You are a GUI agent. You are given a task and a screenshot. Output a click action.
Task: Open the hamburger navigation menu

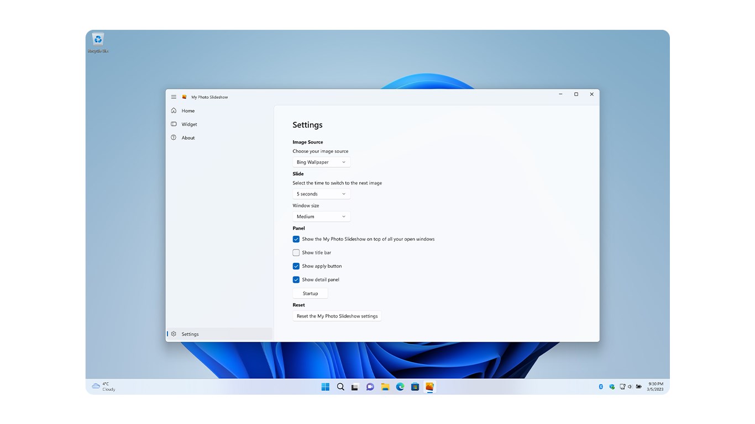[174, 97]
